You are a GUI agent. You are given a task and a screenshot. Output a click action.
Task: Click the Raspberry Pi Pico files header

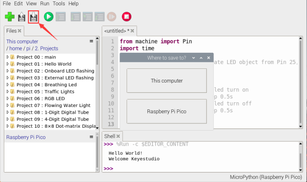[26, 137]
